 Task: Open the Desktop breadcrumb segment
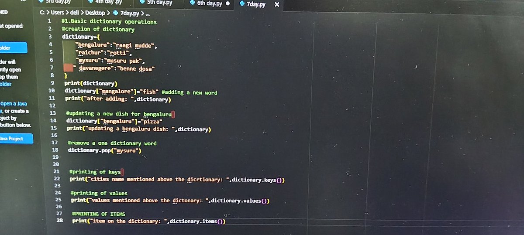(x=95, y=13)
